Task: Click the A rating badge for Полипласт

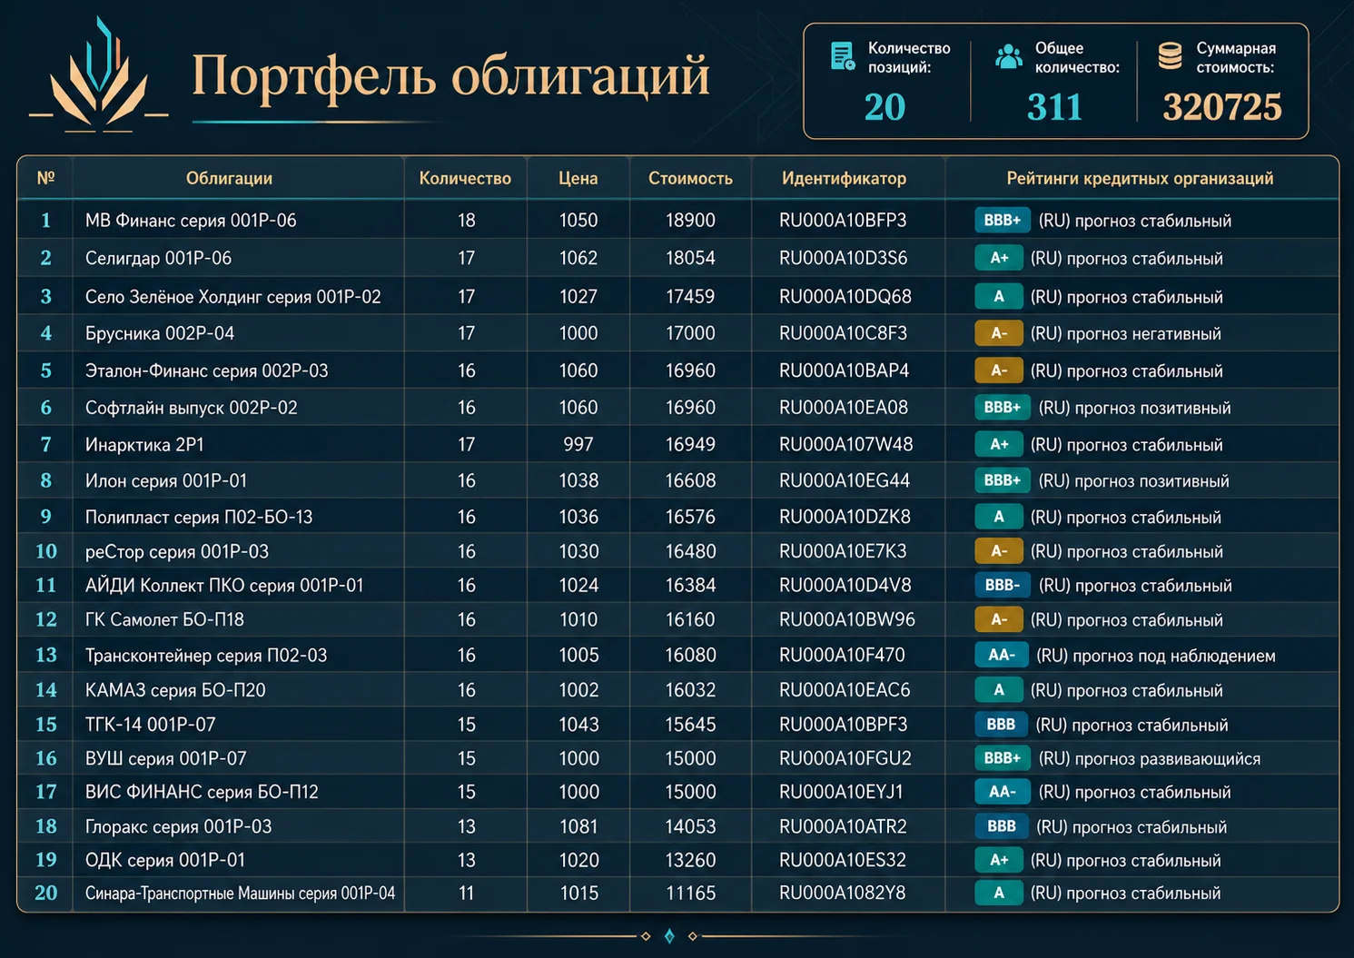Action: point(999,517)
